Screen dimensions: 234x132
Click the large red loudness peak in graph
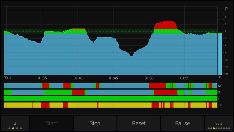pyautogui.click(x=166, y=25)
